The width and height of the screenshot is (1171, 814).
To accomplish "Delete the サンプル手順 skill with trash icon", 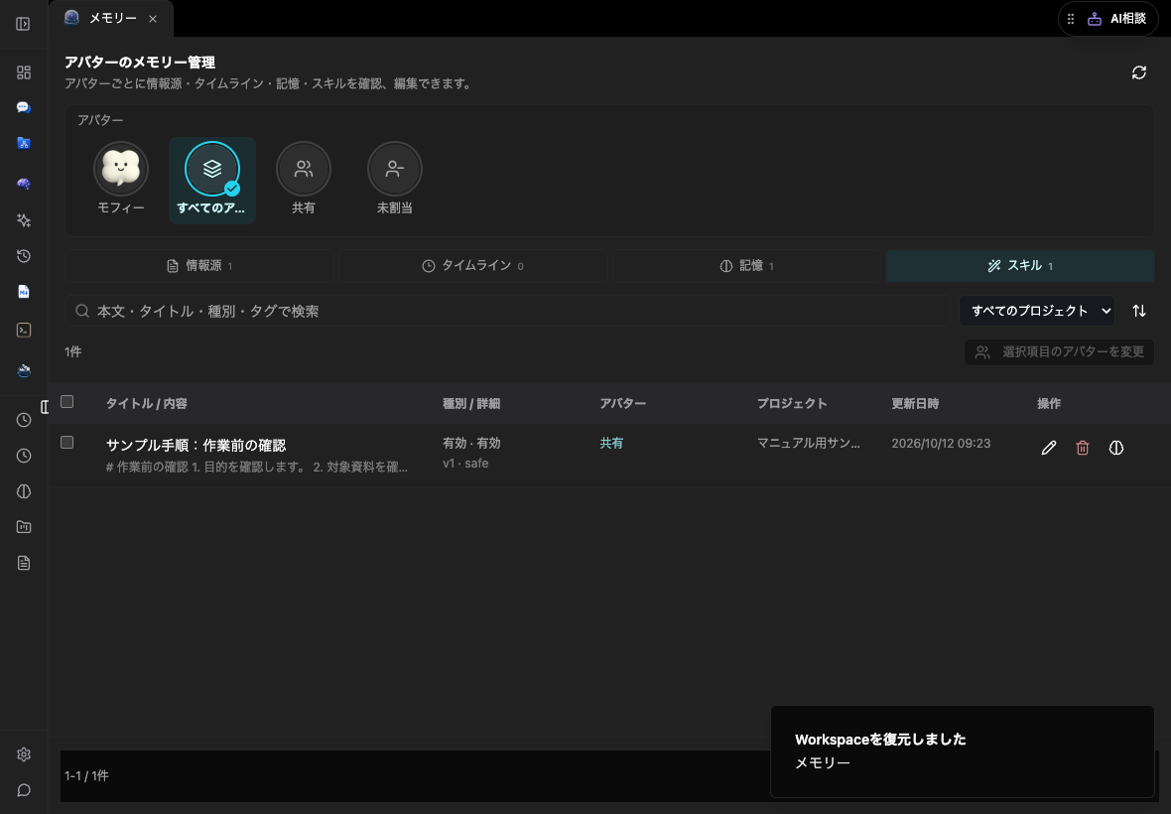I will point(1082,448).
